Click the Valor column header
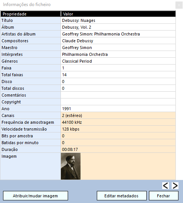The width and height of the screenshot is (183, 203). (118, 14)
